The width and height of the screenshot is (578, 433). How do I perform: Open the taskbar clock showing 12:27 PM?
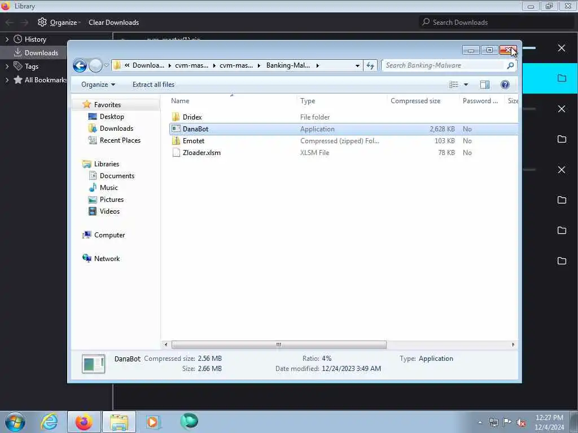[549, 422]
